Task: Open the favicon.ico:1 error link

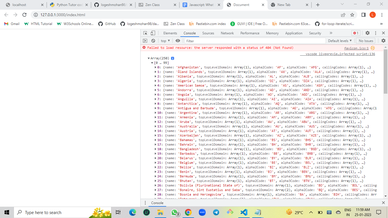Action: 356,48
